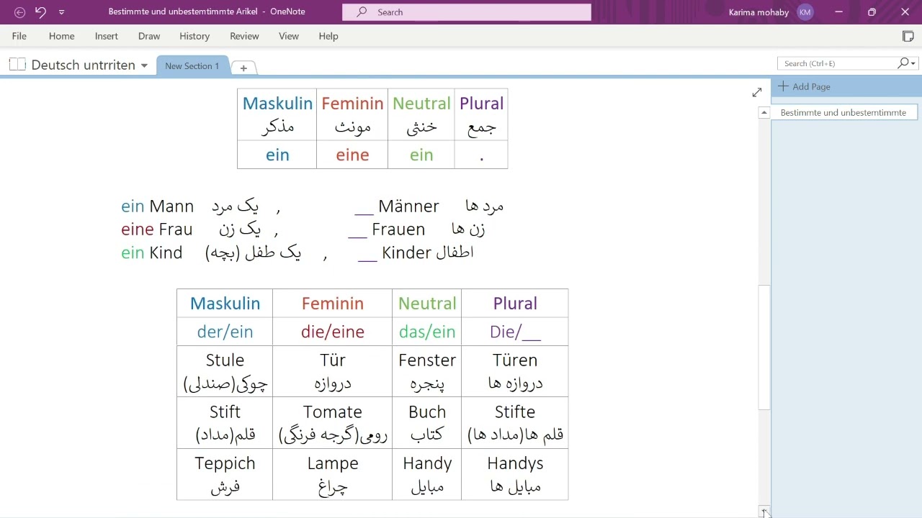Click the Undo icon

40,12
